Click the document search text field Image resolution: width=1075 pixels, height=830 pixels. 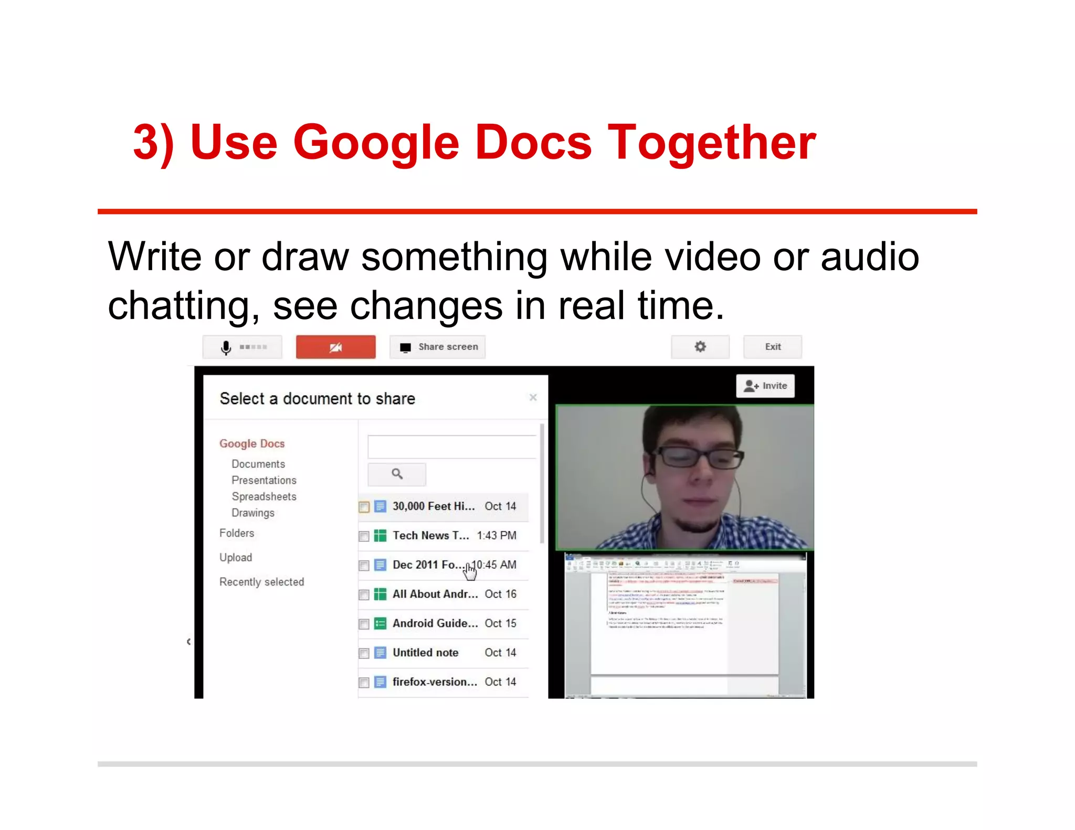point(451,447)
